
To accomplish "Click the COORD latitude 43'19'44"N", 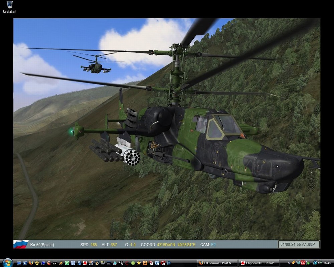I will point(166,245).
